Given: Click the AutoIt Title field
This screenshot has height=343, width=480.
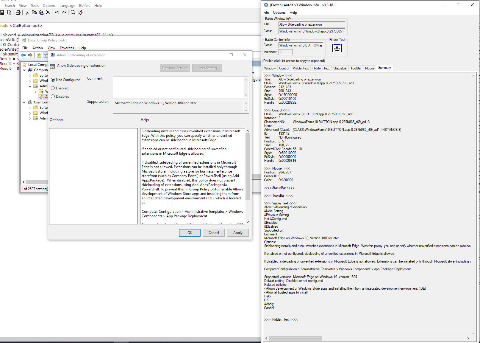Looking at the screenshot, I should 312,24.
